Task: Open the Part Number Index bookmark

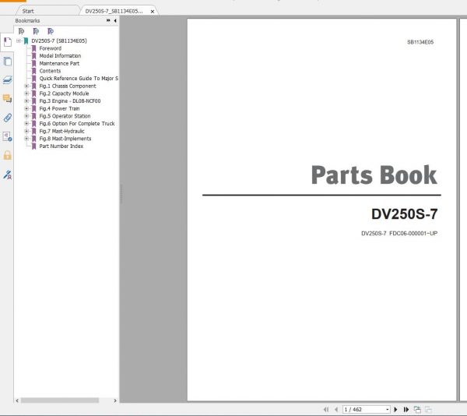Action: click(61, 146)
